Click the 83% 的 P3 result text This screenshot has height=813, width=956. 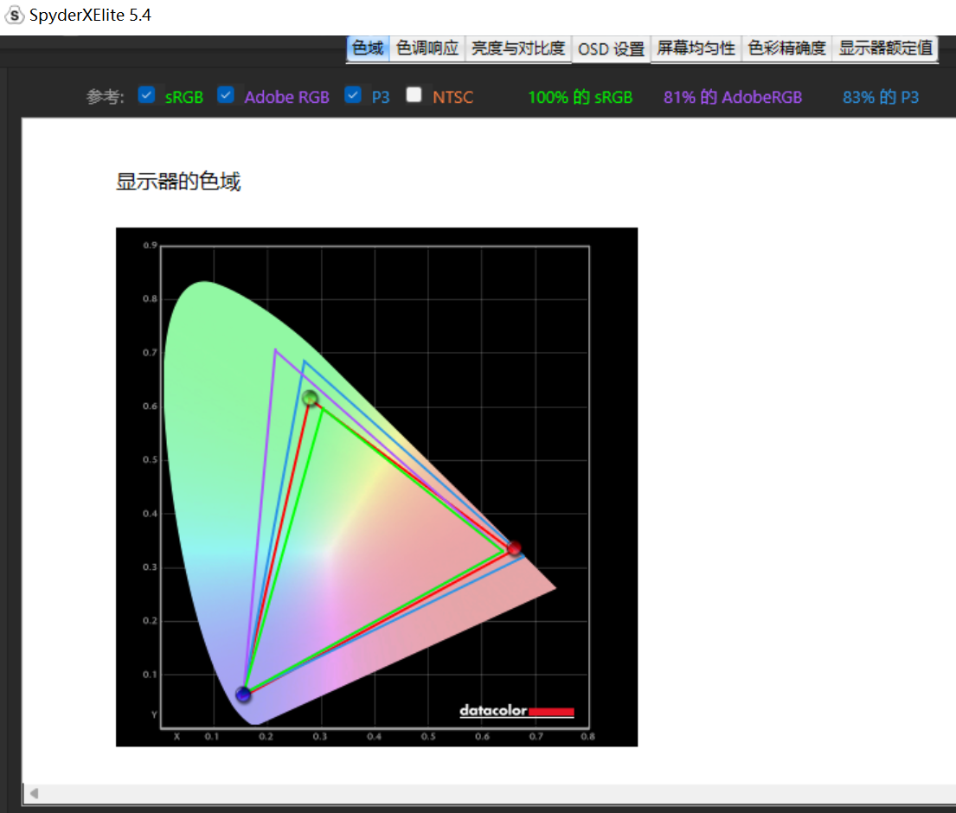point(881,97)
